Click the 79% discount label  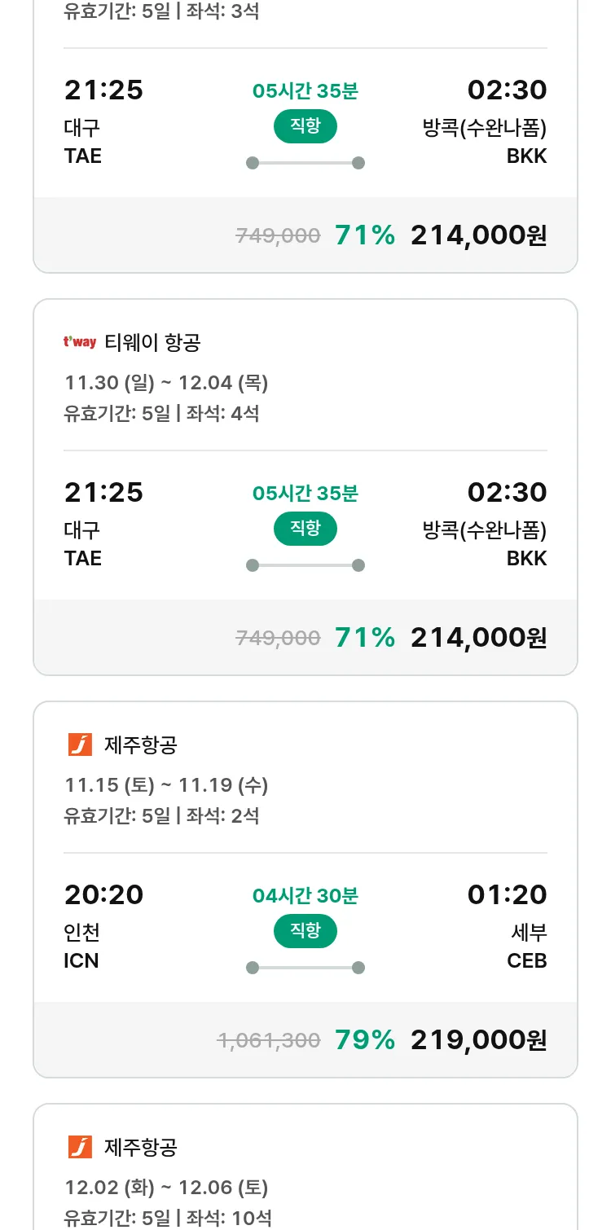365,1039
